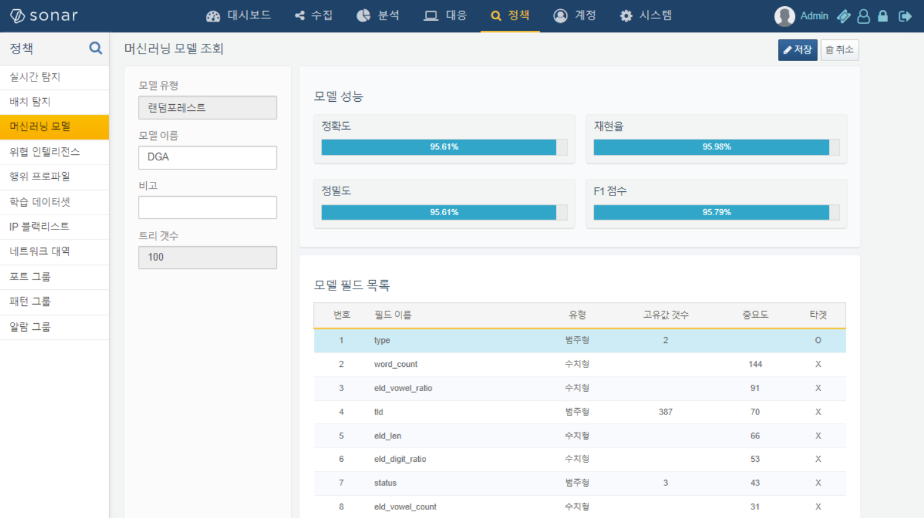
Task: Toggle target status for word_count field
Action: pyautogui.click(x=818, y=364)
